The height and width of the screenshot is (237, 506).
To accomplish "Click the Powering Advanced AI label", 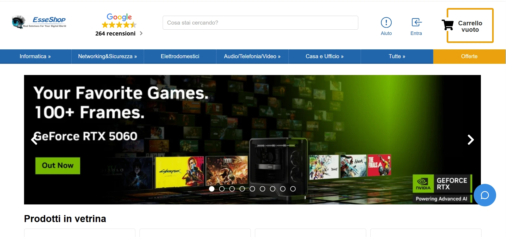I will click(441, 199).
